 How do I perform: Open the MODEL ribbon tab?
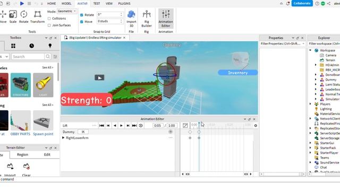(x=66, y=4)
